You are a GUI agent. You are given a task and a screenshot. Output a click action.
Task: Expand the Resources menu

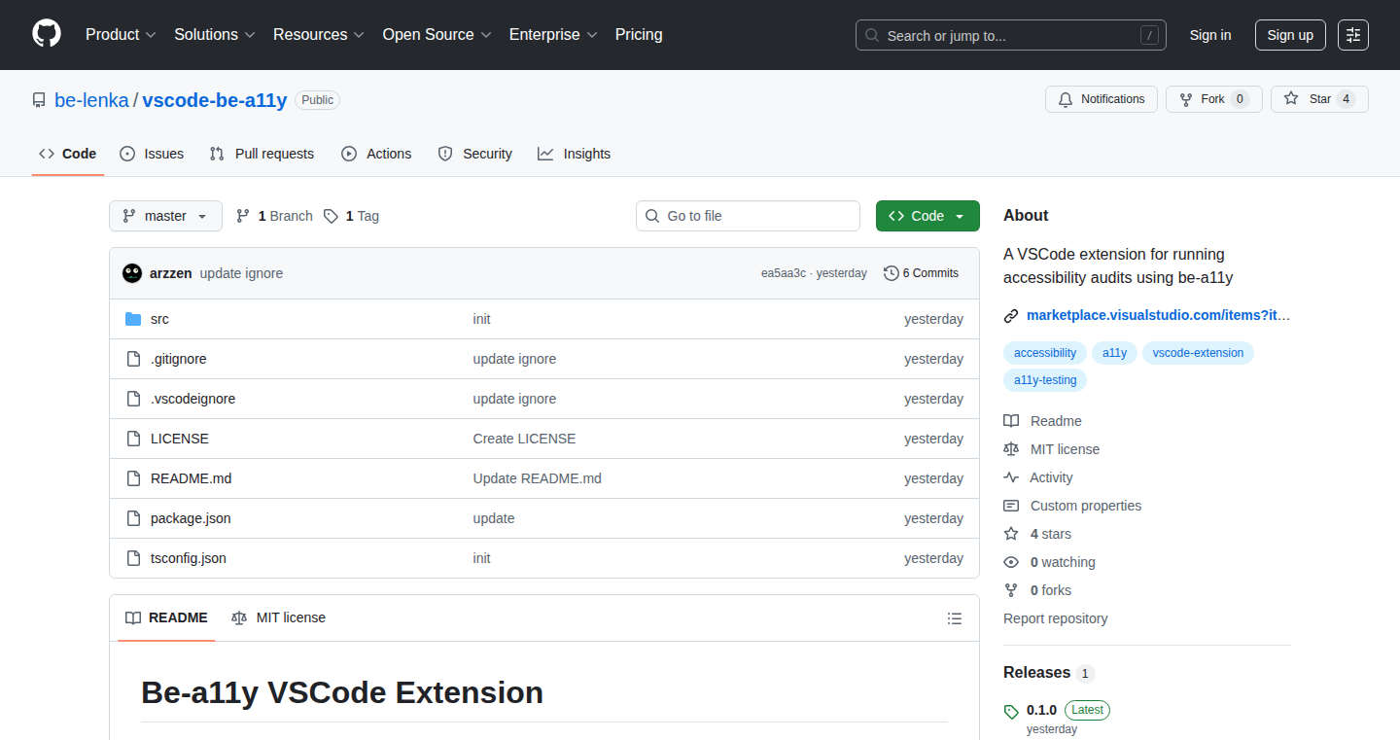point(319,34)
